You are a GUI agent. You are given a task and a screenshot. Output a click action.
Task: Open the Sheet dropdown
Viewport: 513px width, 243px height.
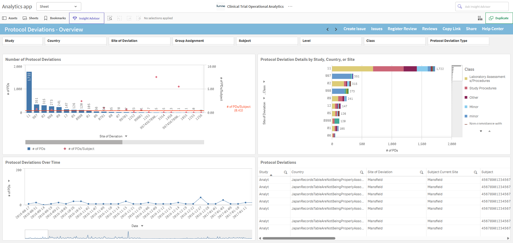click(x=59, y=6)
